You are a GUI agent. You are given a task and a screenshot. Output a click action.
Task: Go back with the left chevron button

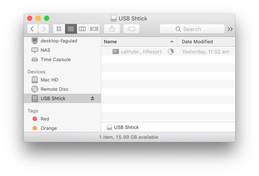[32, 29]
